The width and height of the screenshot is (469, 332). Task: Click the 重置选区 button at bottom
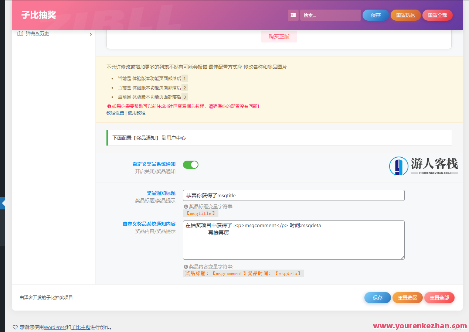point(407,298)
